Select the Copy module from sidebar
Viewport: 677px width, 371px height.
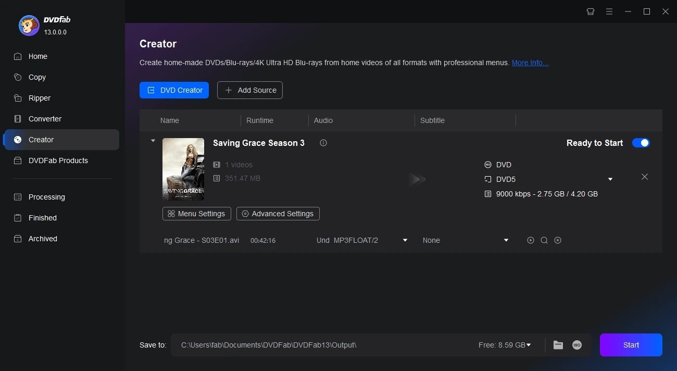pyautogui.click(x=36, y=77)
